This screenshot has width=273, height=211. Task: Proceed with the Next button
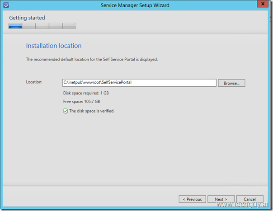point(221,199)
